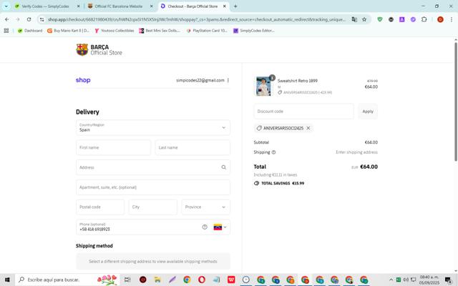Show hidden system tray icons
The image size is (458, 286).
[391, 280]
